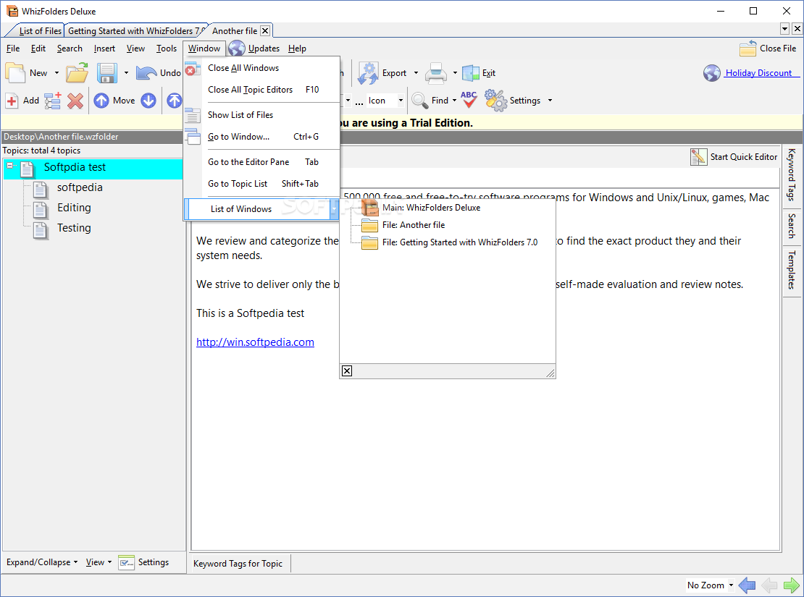Open the Find dropdown arrow
Screen dimensions: 804x597
(454, 101)
